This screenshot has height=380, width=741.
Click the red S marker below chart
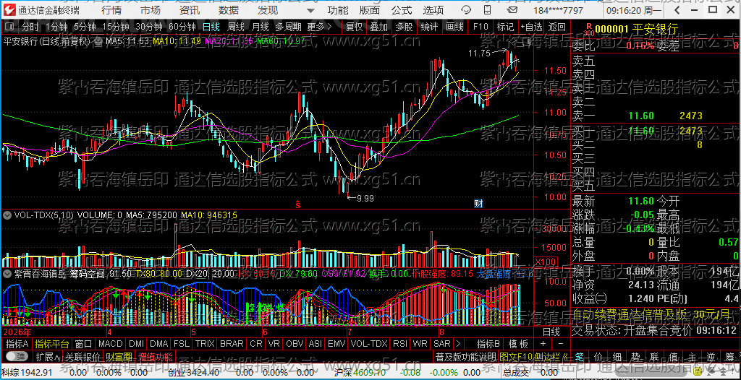(x=298, y=204)
